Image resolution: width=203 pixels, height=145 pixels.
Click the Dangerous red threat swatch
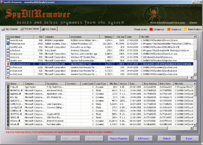[151, 29]
